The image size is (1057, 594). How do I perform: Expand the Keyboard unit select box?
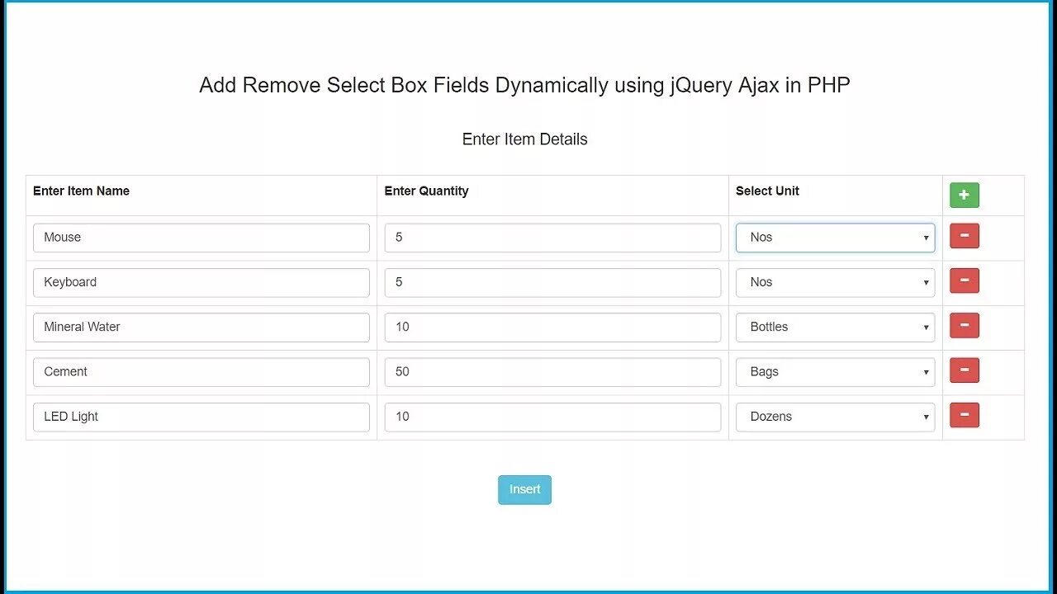click(x=835, y=282)
